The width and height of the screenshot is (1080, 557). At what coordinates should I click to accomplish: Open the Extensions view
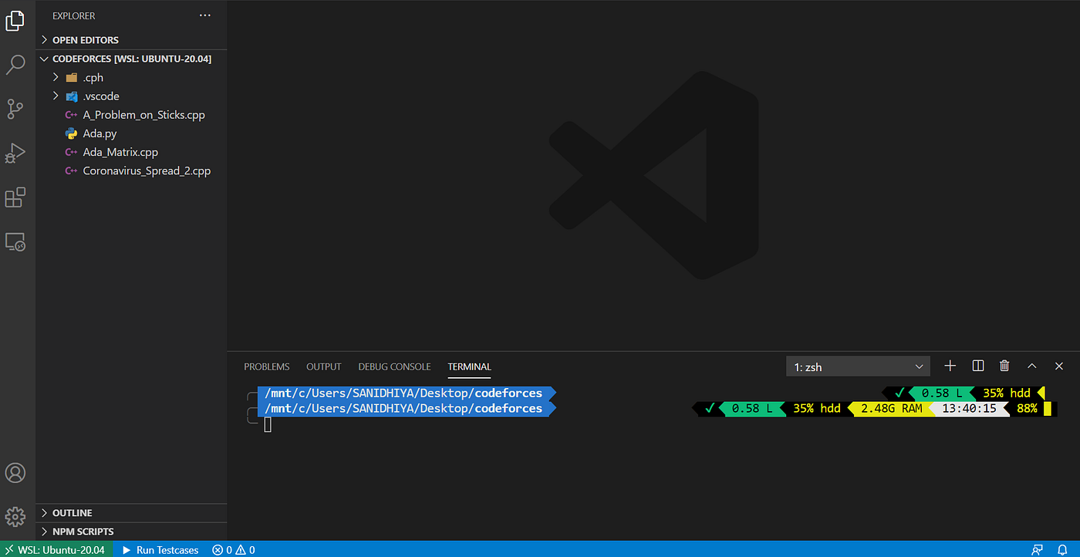point(16,197)
